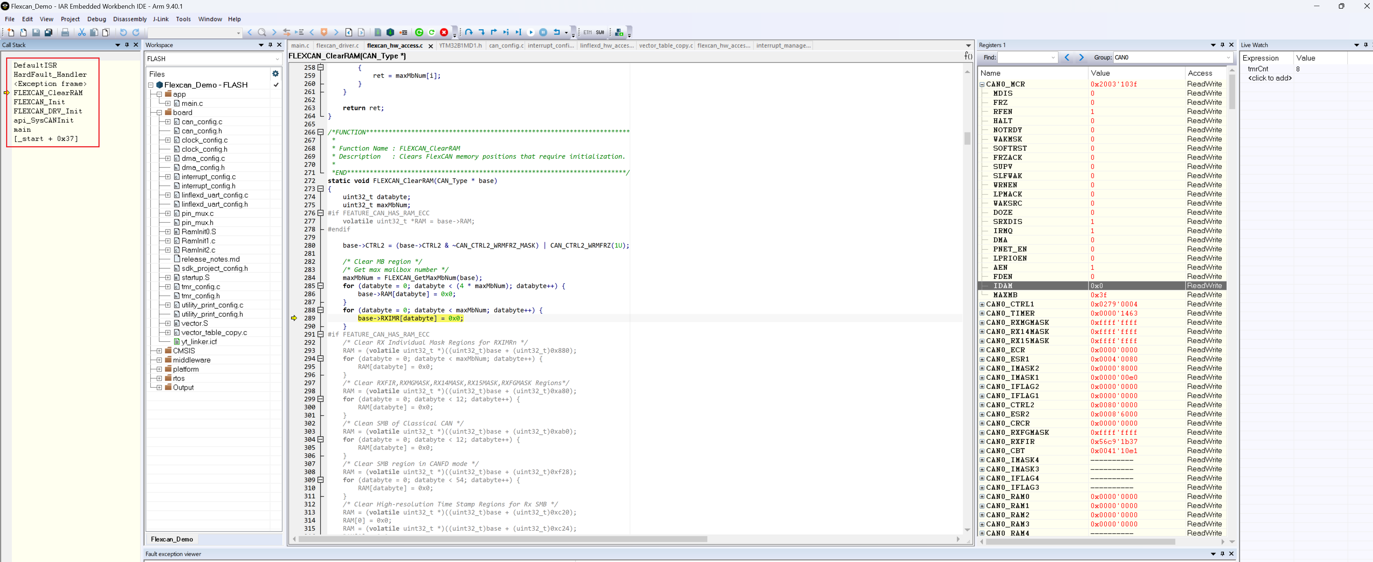This screenshot has width=1373, height=562.
Task: Toggle pin on the Live Watch panel
Action: tap(1365, 45)
